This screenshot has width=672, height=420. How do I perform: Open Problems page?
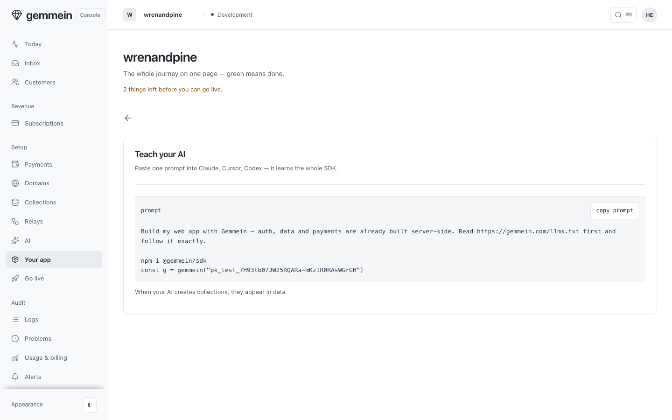click(54, 338)
